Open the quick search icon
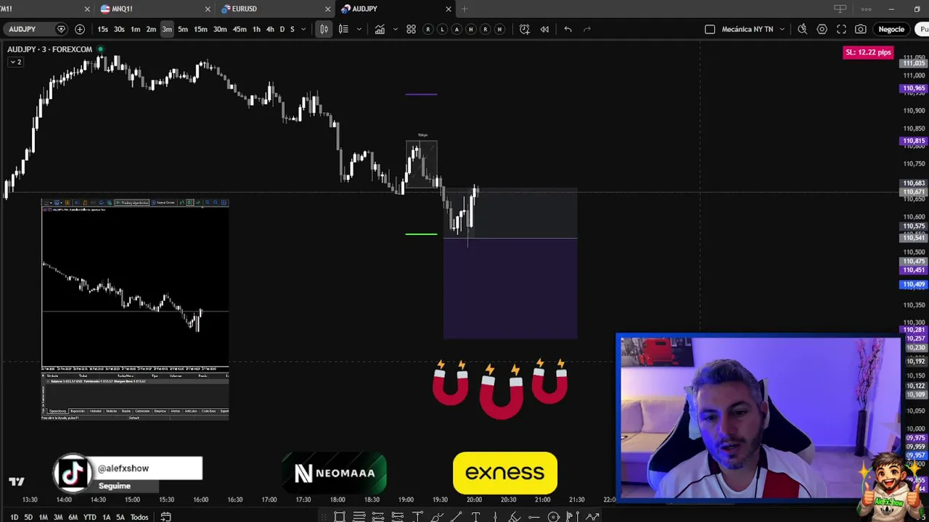The height and width of the screenshot is (522, 929). tap(802, 29)
